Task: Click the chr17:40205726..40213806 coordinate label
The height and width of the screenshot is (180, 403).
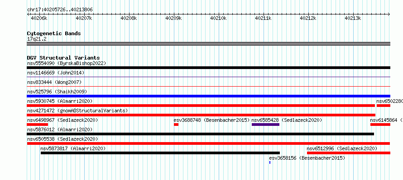Action: coord(60,10)
